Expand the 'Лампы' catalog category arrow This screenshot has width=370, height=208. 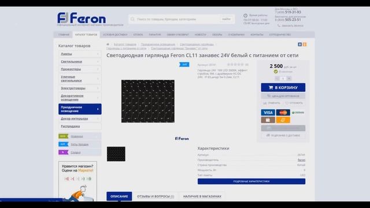click(x=98, y=54)
